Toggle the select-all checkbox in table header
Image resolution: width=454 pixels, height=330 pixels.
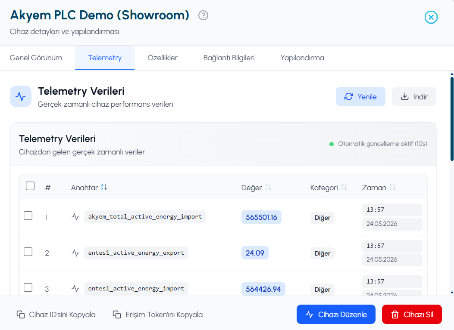pos(30,186)
